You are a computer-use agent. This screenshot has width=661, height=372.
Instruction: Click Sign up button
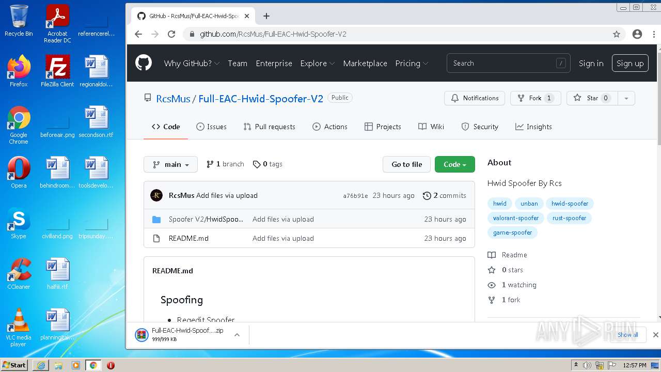[x=630, y=63]
